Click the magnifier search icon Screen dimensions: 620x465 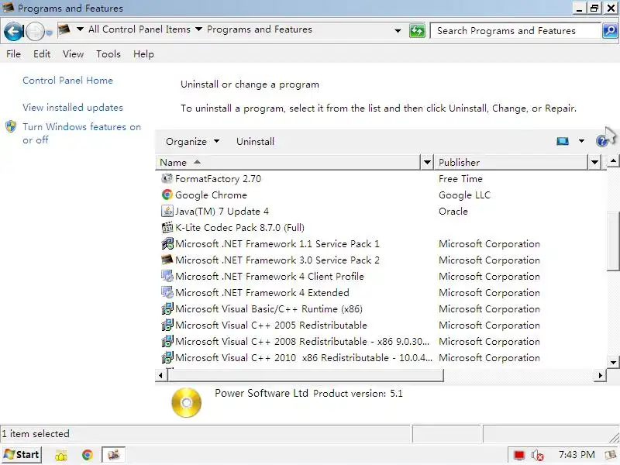click(x=610, y=30)
